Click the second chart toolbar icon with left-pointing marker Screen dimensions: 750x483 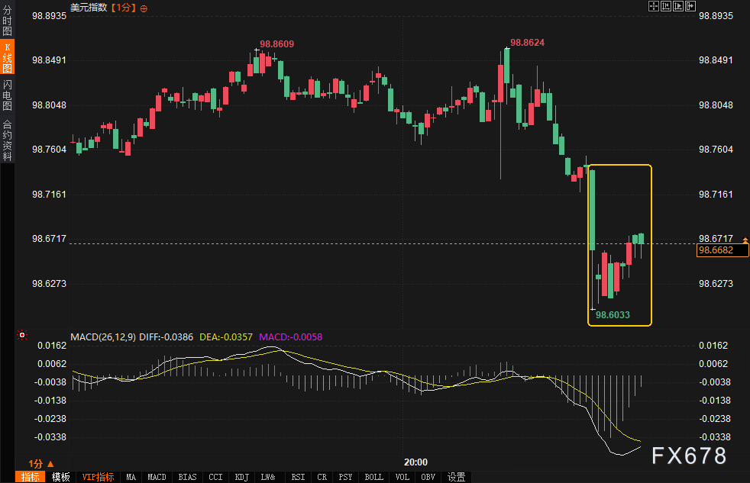point(666,6)
